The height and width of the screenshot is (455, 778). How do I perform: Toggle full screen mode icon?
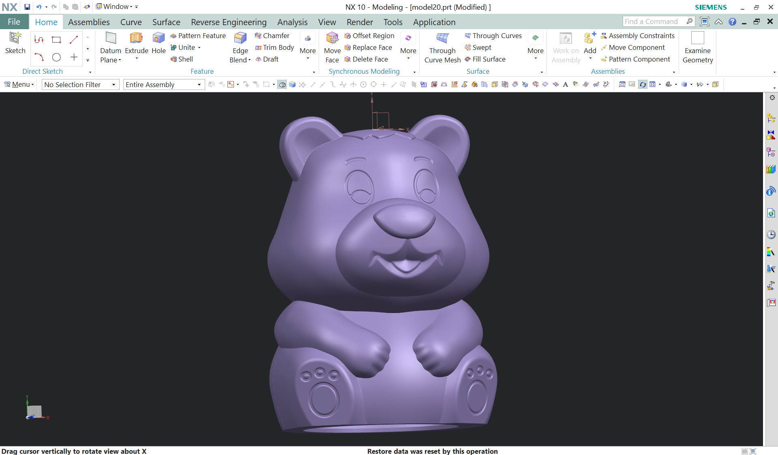click(x=705, y=21)
